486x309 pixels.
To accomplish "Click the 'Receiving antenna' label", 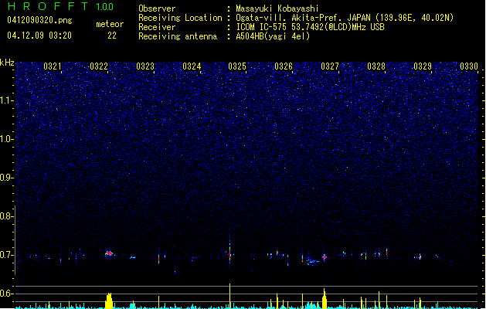I will 178,36.
